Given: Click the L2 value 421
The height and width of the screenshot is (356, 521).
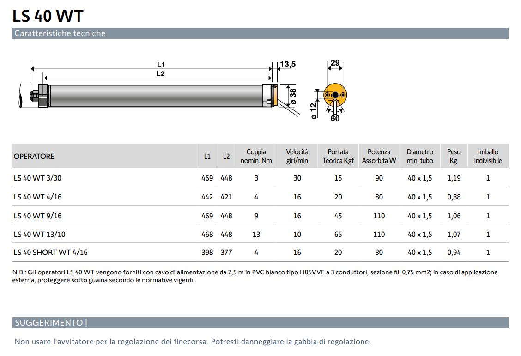Looking at the screenshot, I should (x=226, y=197).
